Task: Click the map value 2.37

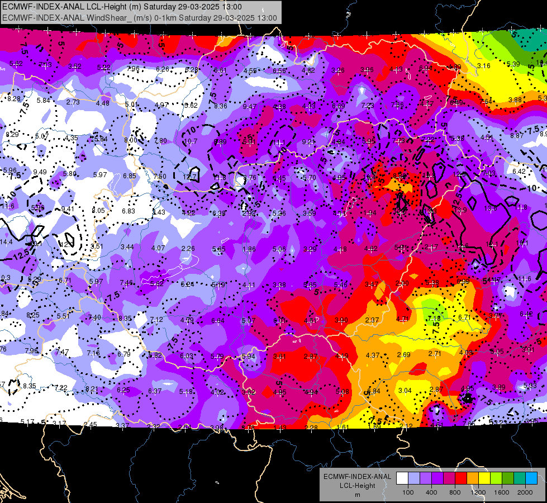Action: pyautogui.click(x=372, y=320)
